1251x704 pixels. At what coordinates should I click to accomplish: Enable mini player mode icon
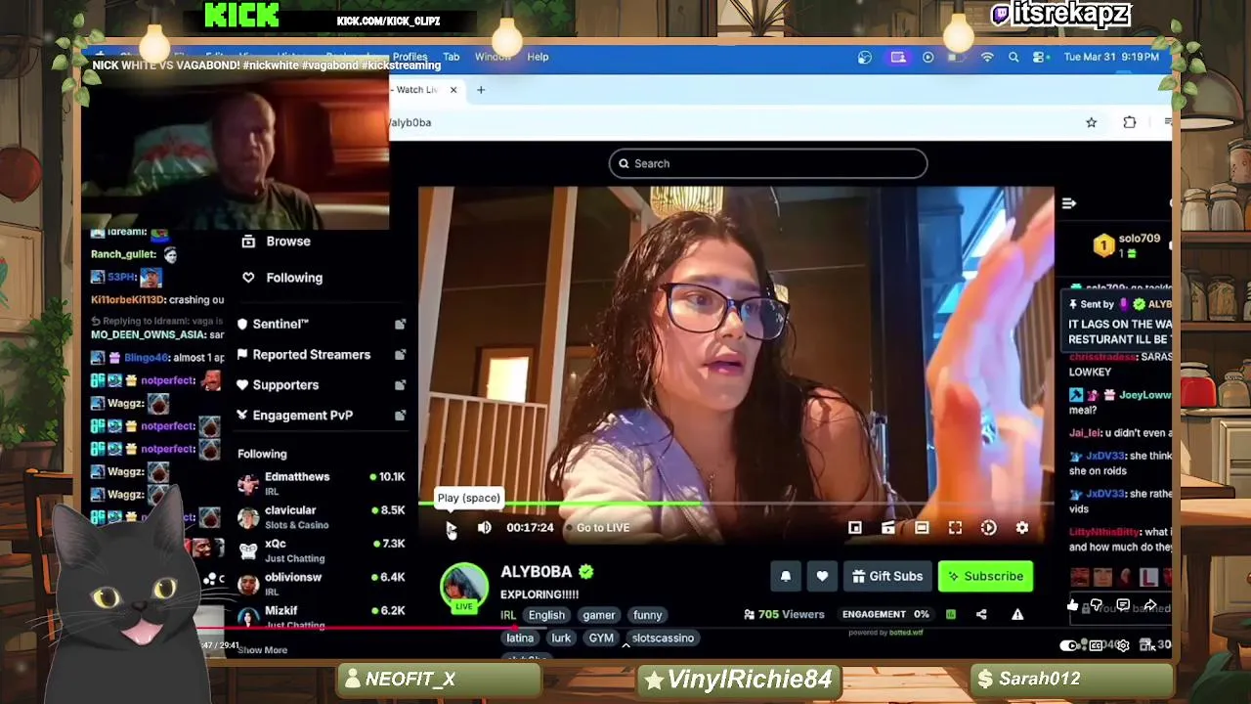(x=855, y=528)
